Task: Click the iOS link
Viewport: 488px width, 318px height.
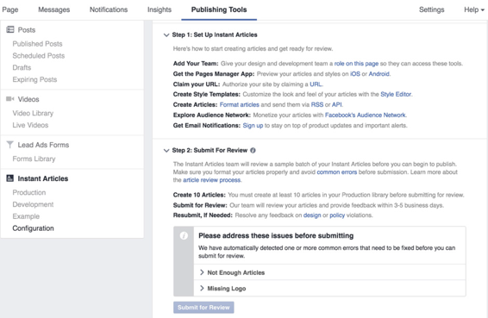Action: click(x=355, y=74)
